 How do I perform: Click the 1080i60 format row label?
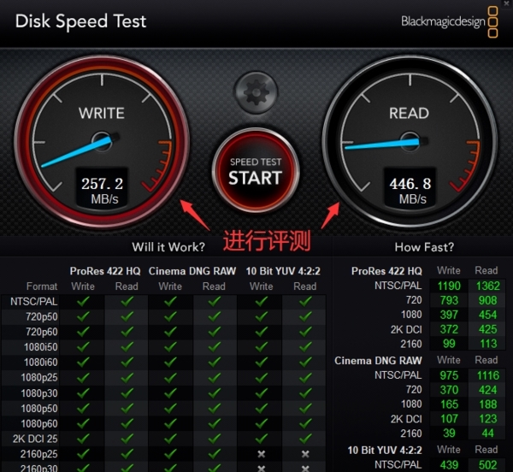point(40,362)
